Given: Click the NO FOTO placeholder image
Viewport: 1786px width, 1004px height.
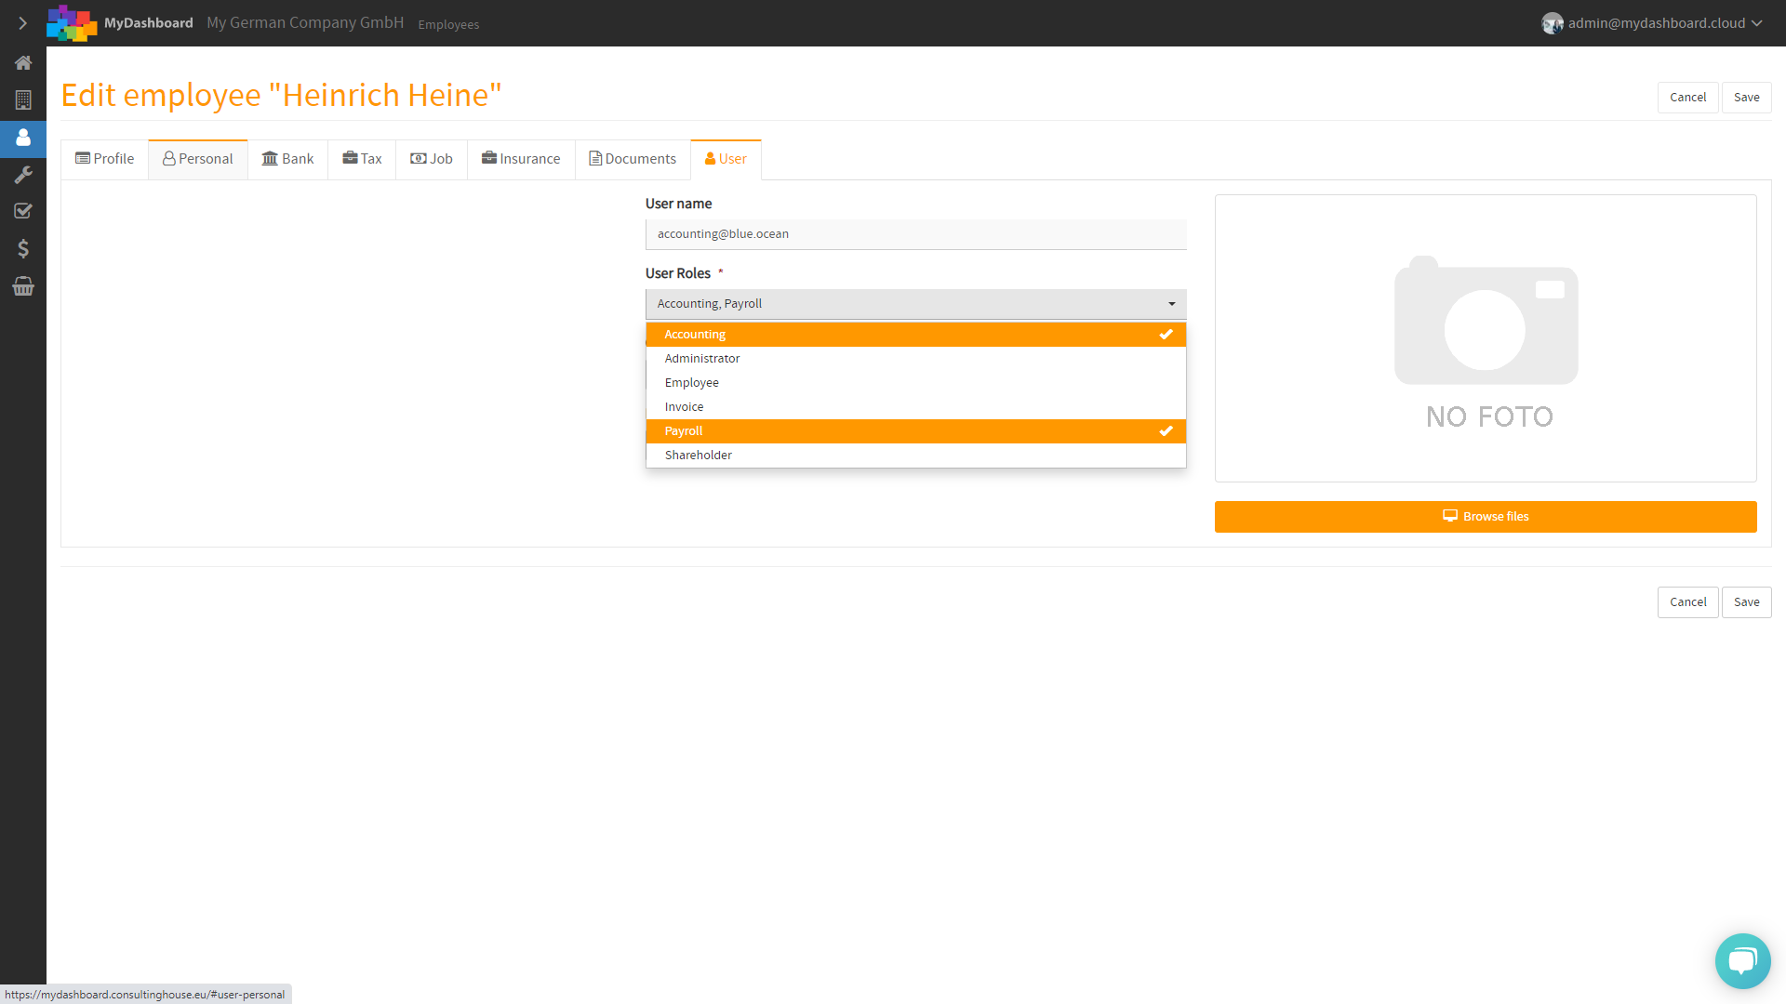Looking at the screenshot, I should (x=1486, y=338).
